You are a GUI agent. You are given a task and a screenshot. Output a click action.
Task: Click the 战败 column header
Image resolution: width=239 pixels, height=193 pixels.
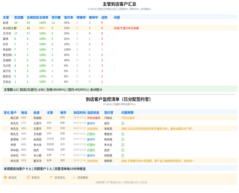tap(104, 17)
